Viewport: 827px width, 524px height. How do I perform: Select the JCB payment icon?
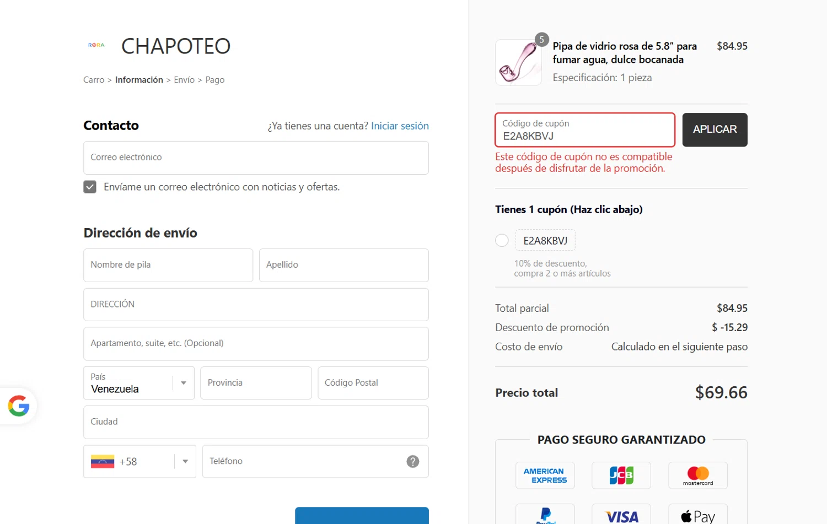click(x=621, y=476)
